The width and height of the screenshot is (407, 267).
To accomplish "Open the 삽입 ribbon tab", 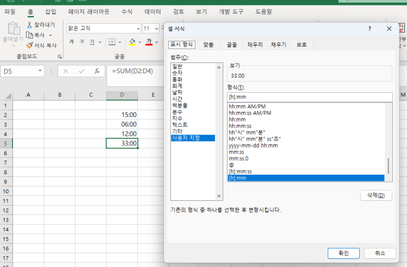I will (50, 11).
